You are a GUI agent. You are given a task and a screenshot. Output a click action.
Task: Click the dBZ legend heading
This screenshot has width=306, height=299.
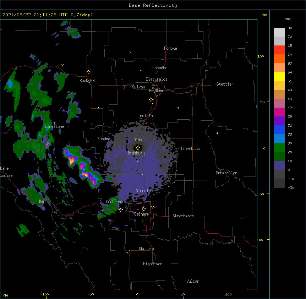(x=288, y=19)
